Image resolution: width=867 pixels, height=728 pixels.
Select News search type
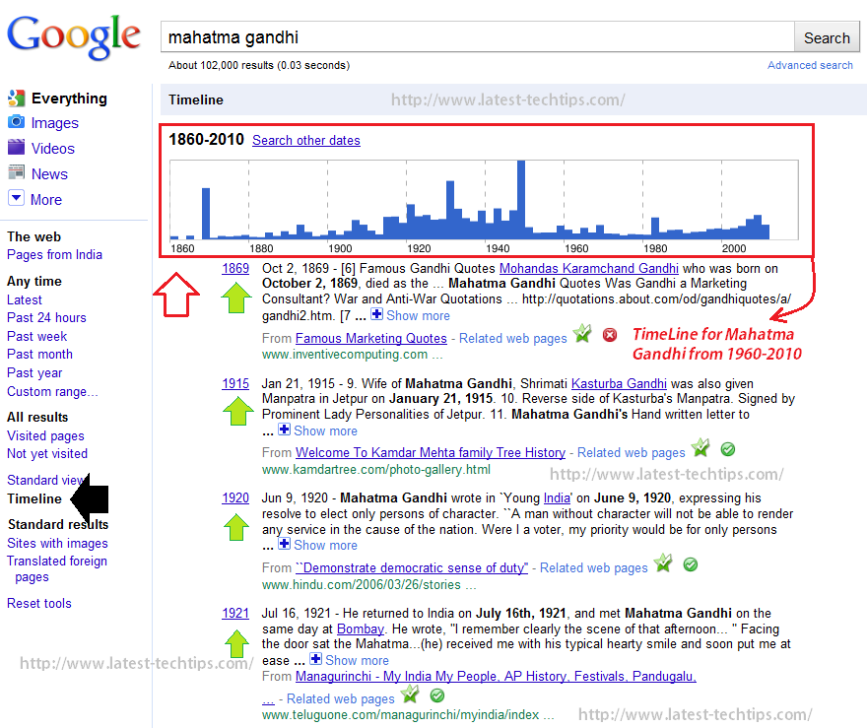coord(49,174)
